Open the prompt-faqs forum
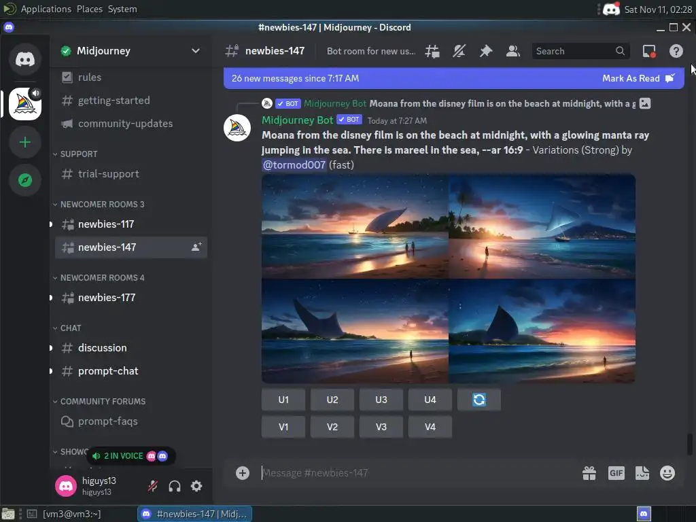This screenshot has width=696, height=522. pos(131,421)
